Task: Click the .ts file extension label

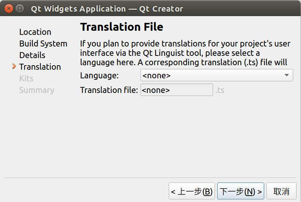Action: [220, 90]
